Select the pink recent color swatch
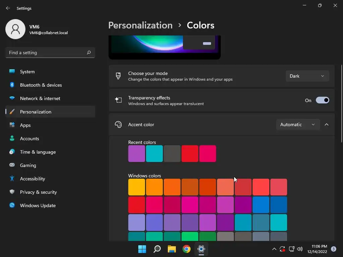 click(208, 154)
